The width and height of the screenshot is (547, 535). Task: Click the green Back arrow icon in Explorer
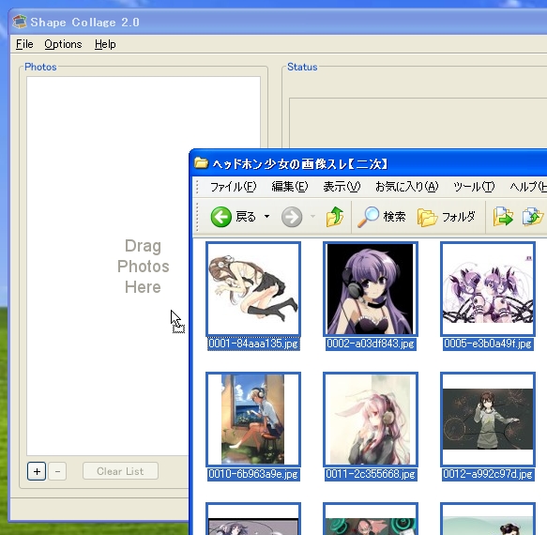(x=220, y=217)
